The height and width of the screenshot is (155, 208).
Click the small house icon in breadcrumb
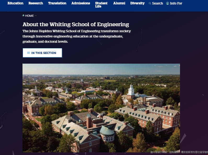[x=24, y=15]
